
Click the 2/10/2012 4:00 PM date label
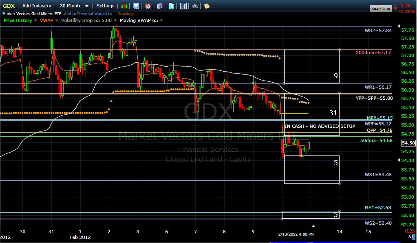[x=296, y=234]
